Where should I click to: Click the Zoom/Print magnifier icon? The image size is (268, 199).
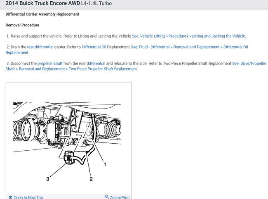point(107,197)
